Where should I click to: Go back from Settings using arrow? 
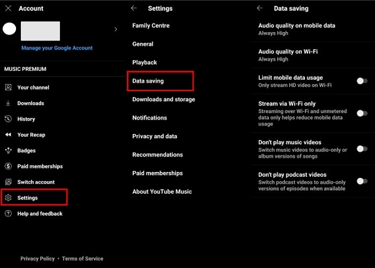pyautogui.click(x=134, y=8)
